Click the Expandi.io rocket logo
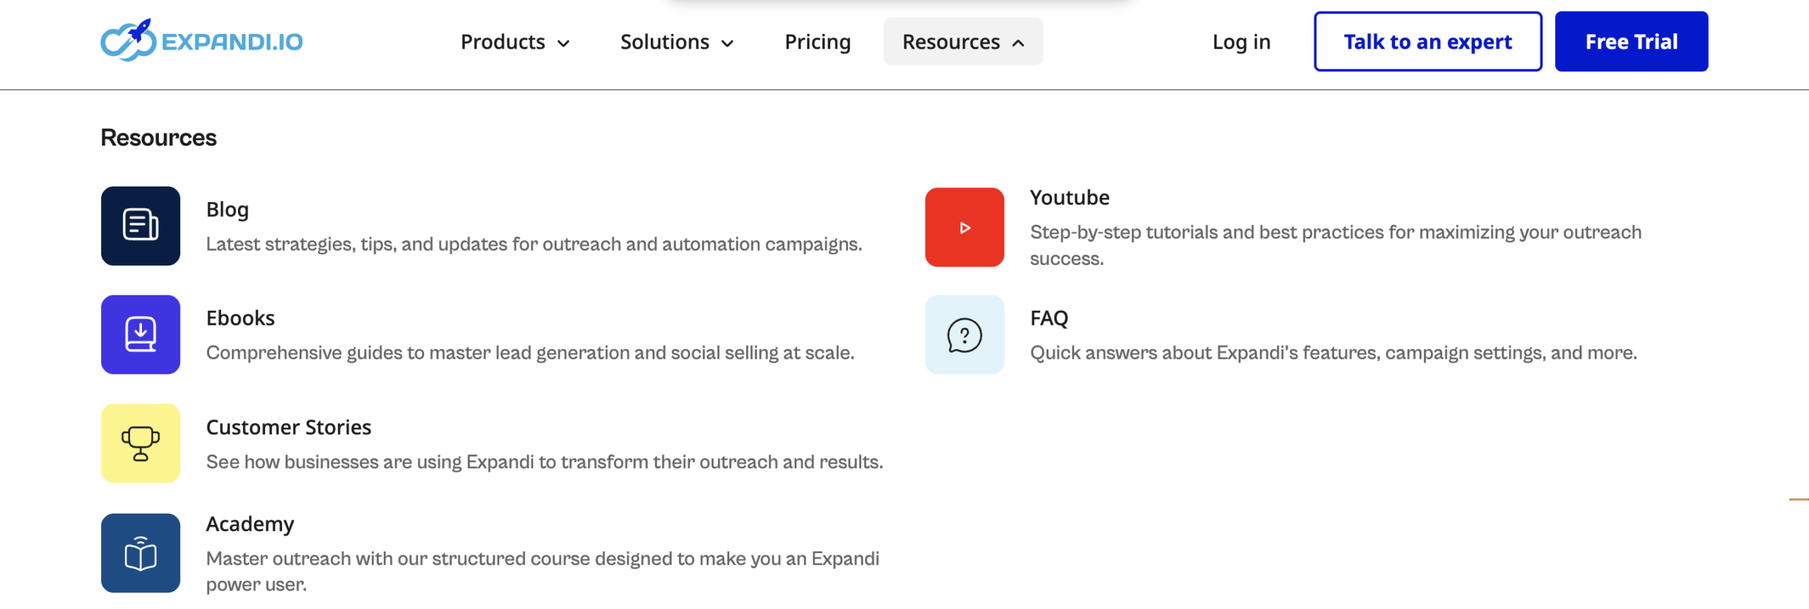This screenshot has height=609, width=1809. click(x=201, y=41)
